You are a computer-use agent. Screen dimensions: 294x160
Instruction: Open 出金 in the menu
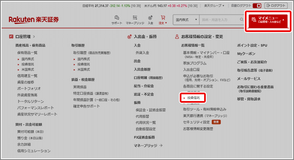[x=137, y=61]
